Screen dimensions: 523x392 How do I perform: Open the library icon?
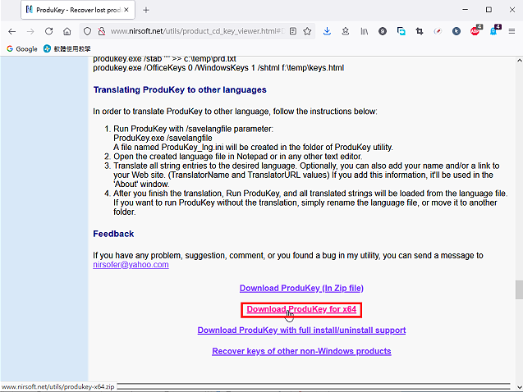[x=364, y=31]
